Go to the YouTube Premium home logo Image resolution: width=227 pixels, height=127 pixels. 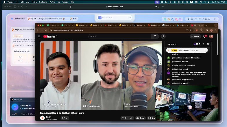[50, 36]
